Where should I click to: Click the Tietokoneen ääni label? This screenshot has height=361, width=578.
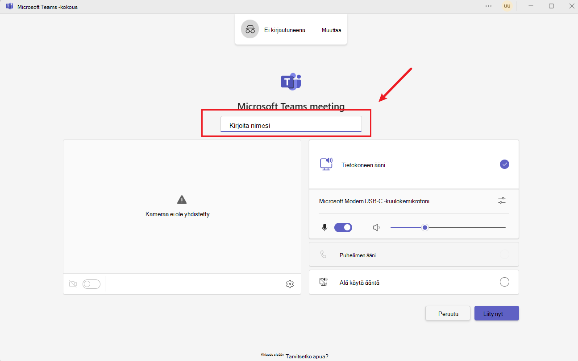pyautogui.click(x=363, y=165)
